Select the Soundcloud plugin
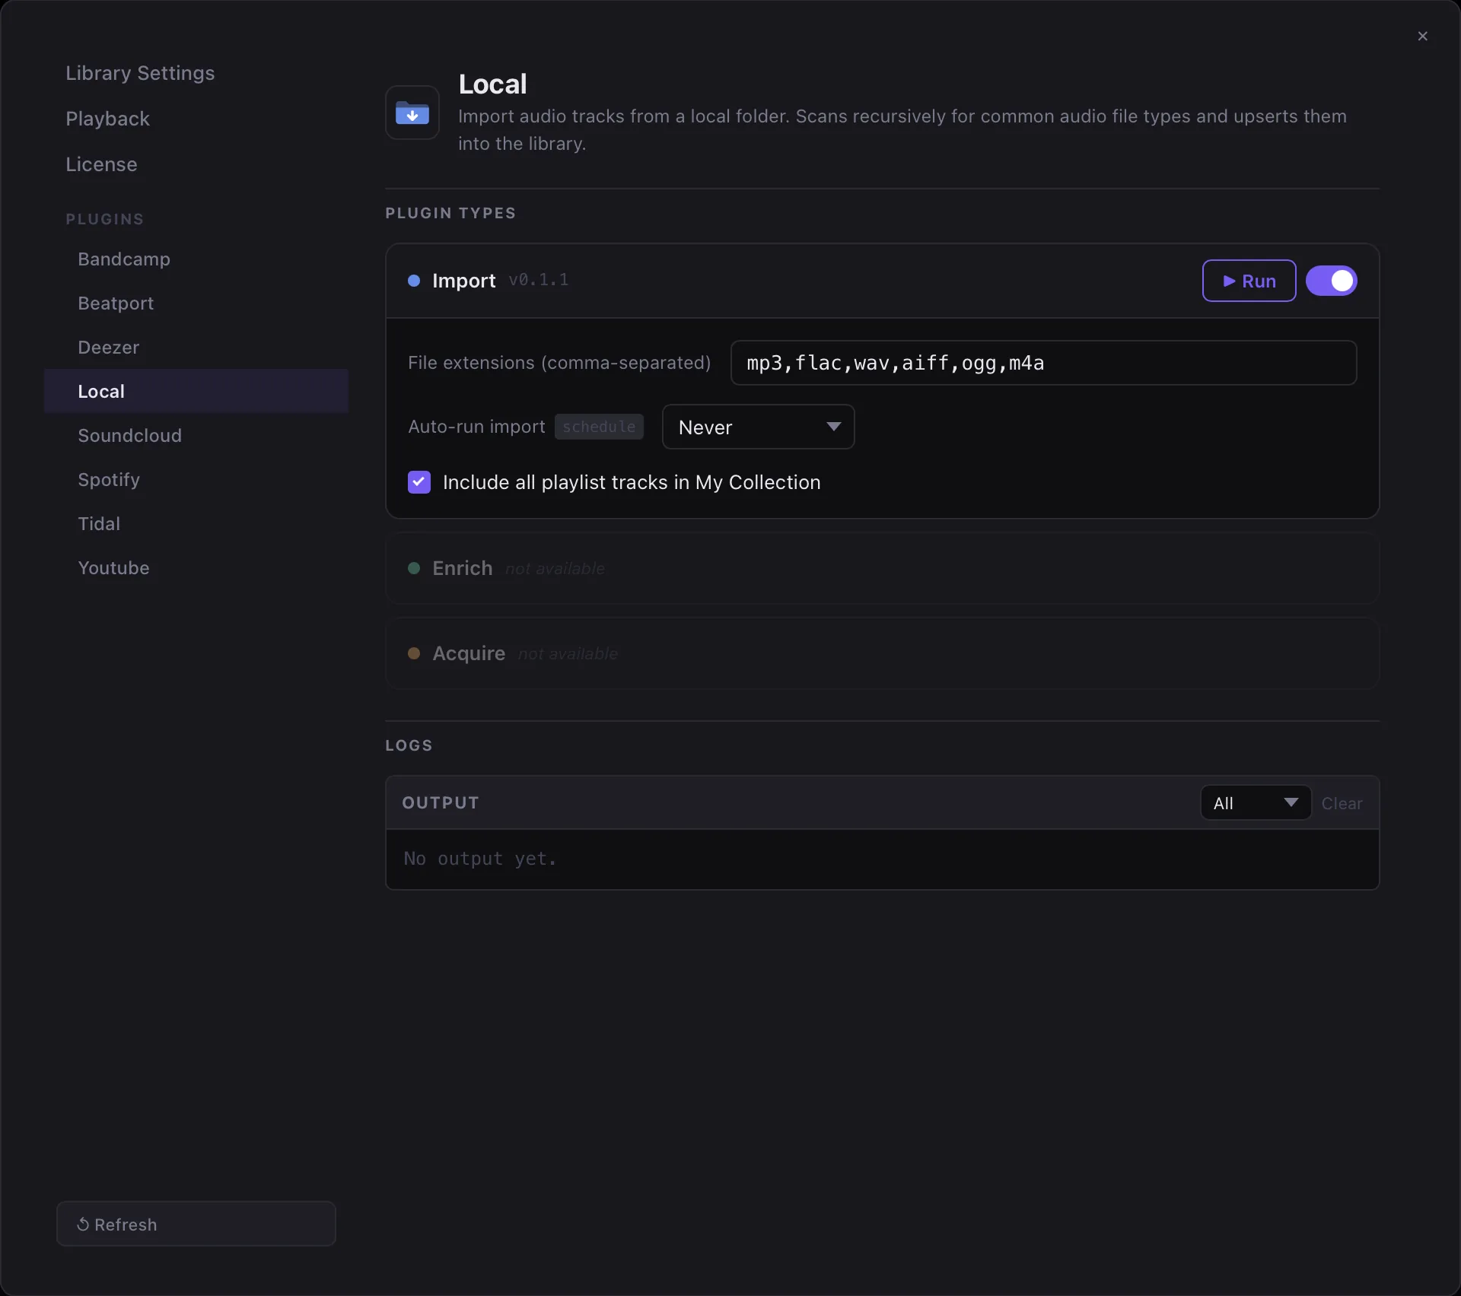1461x1296 pixels. pos(196,436)
